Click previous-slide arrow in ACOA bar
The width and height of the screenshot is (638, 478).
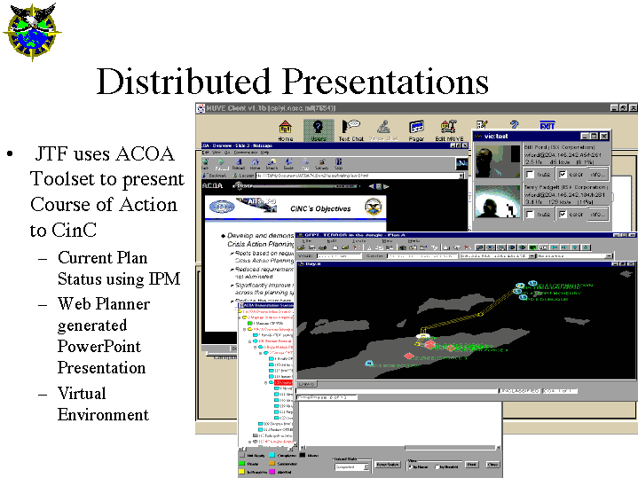(x=371, y=186)
